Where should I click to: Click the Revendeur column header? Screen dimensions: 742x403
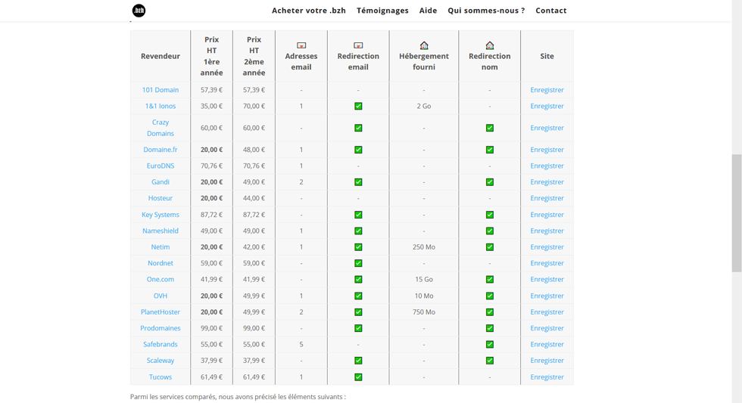(161, 56)
